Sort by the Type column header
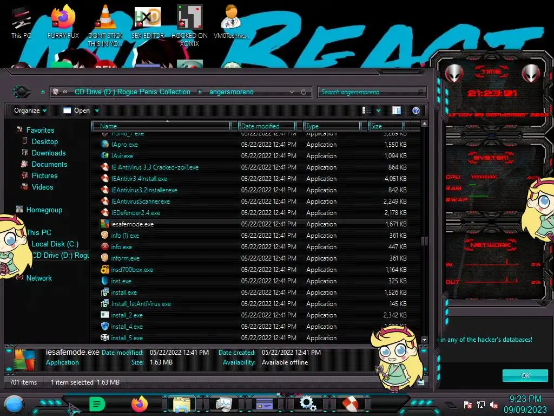554x416 pixels. 332,126
